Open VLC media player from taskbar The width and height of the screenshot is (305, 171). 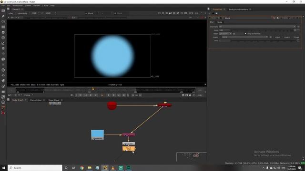pyautogui.click(x=113, y=168)
